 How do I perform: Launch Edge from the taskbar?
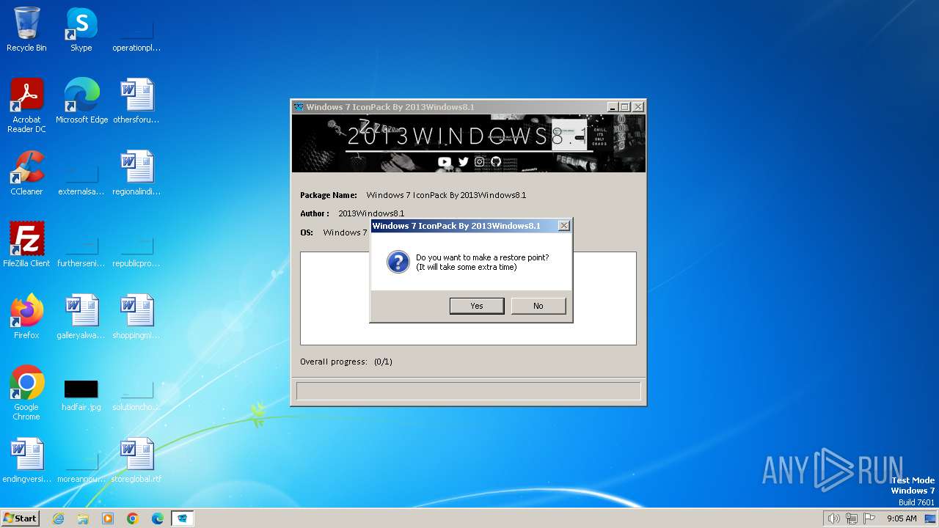[x=158, y=518]
